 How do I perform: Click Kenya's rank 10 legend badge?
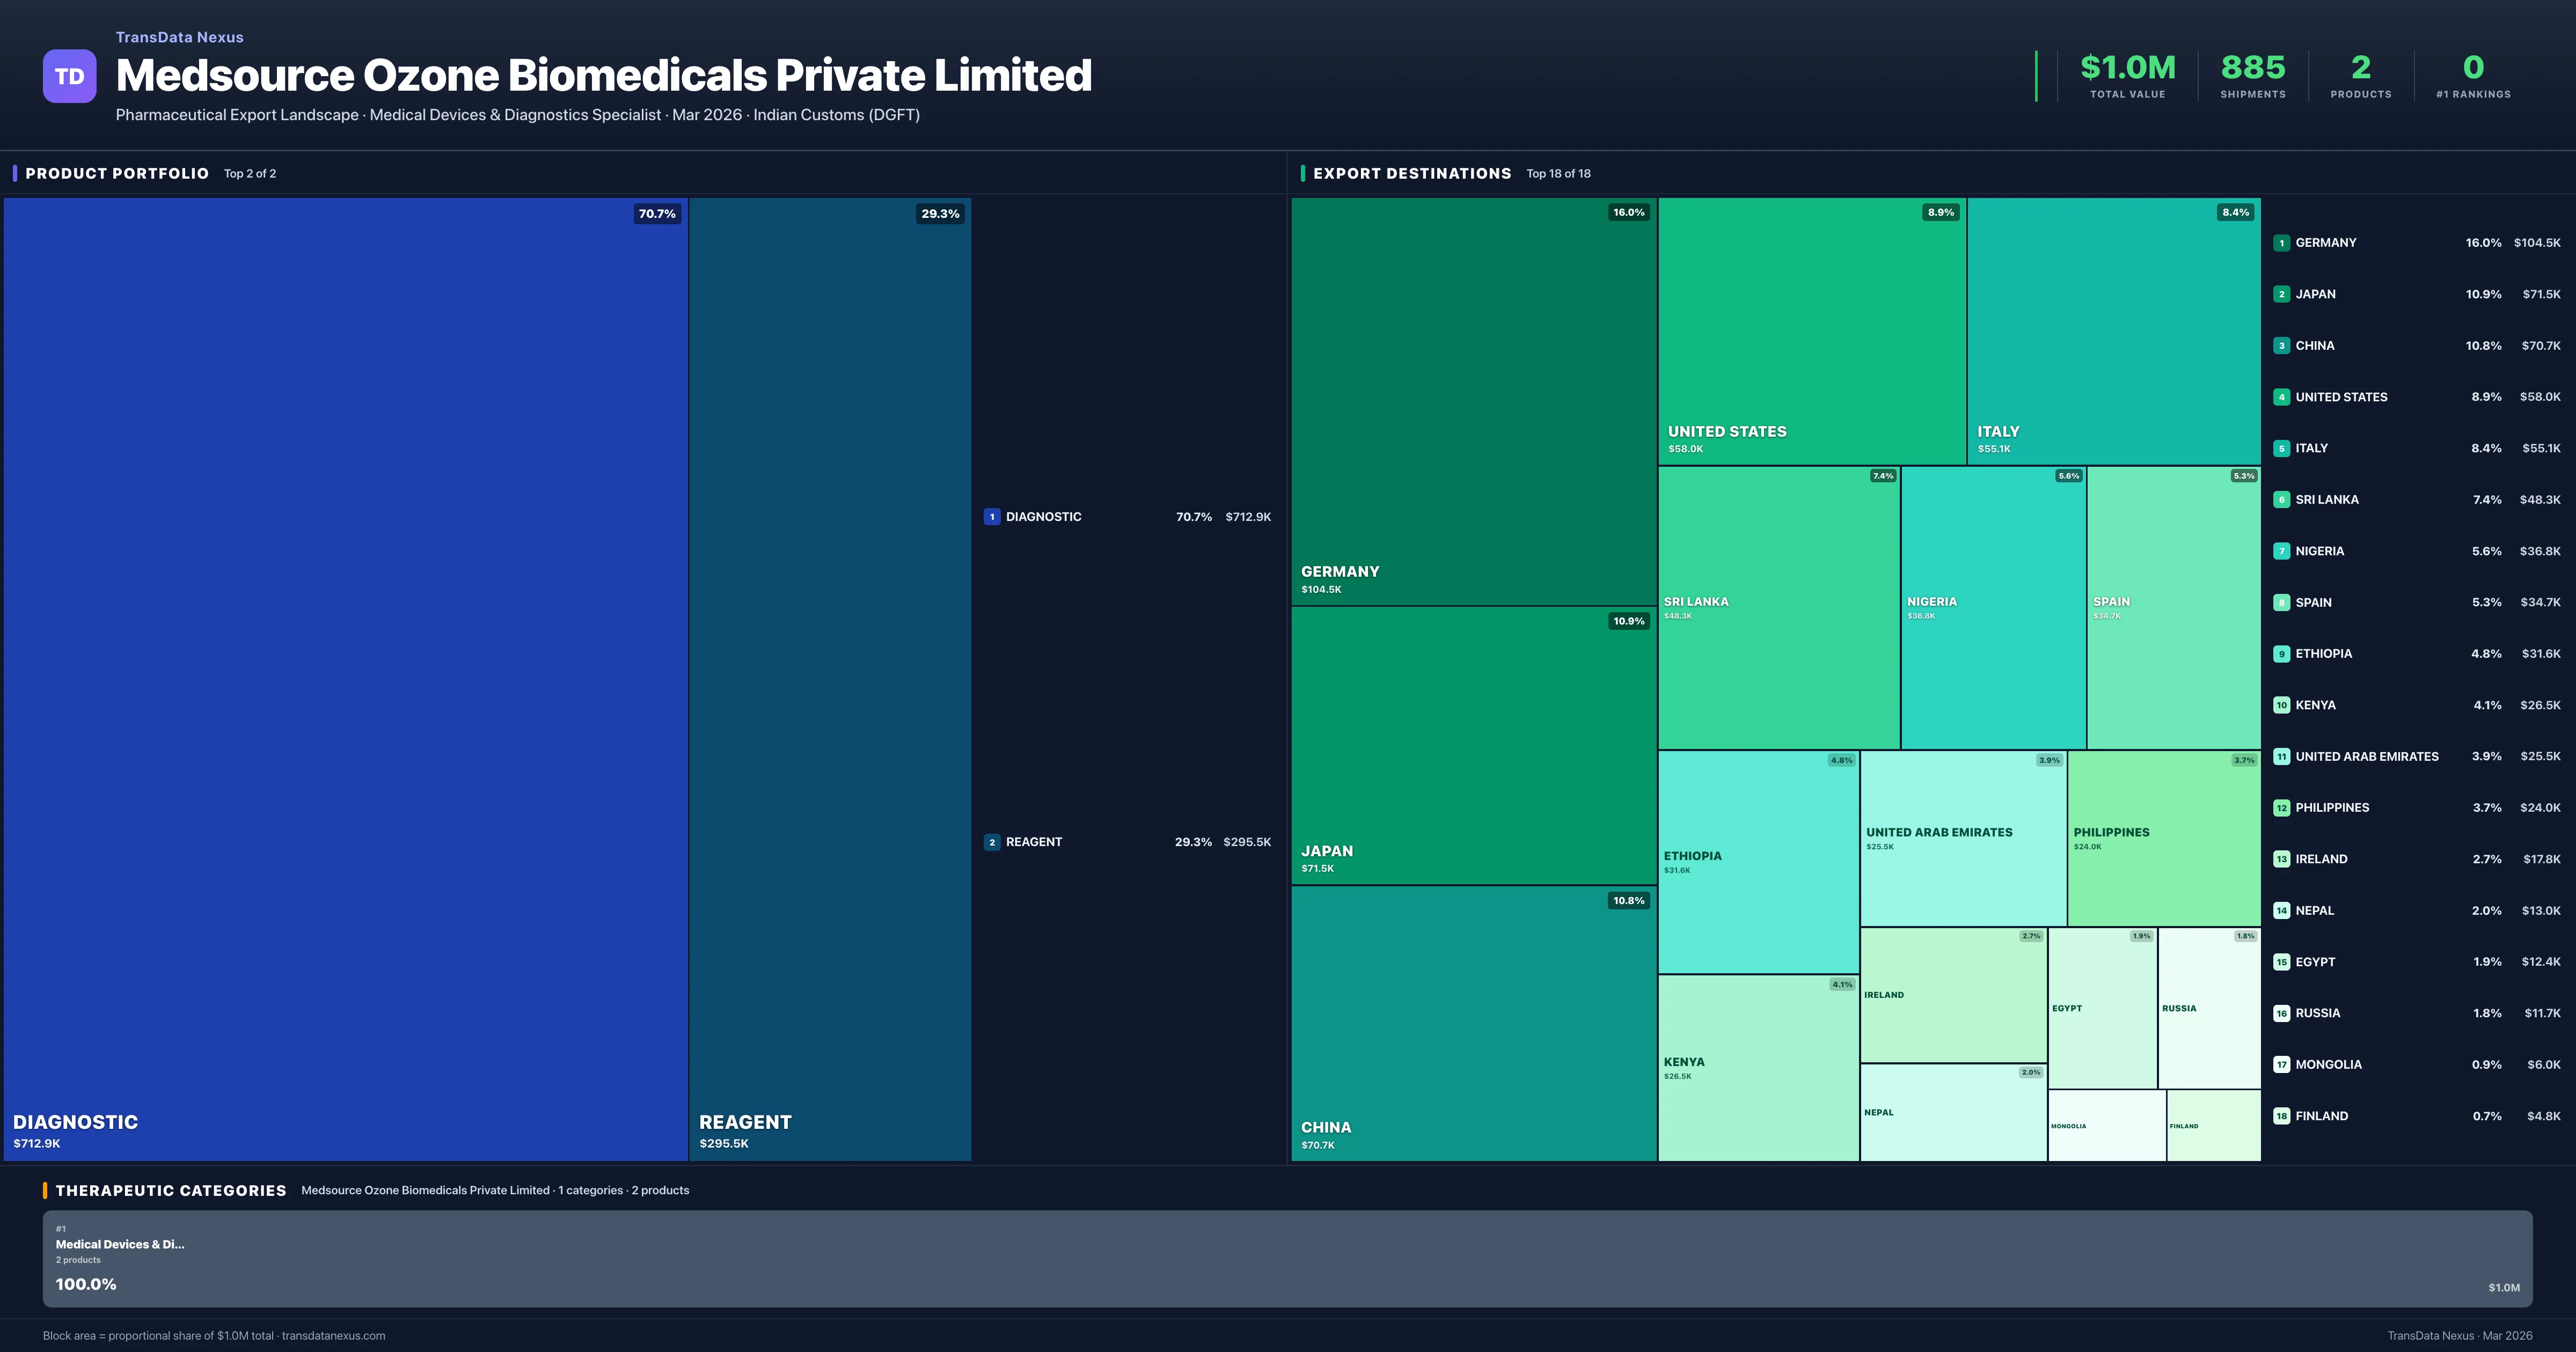click(2281, 705)
